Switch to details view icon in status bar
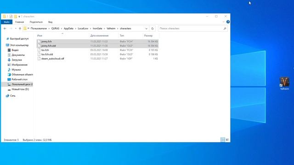This screenshot has width=294, height=165. (222, 140)
